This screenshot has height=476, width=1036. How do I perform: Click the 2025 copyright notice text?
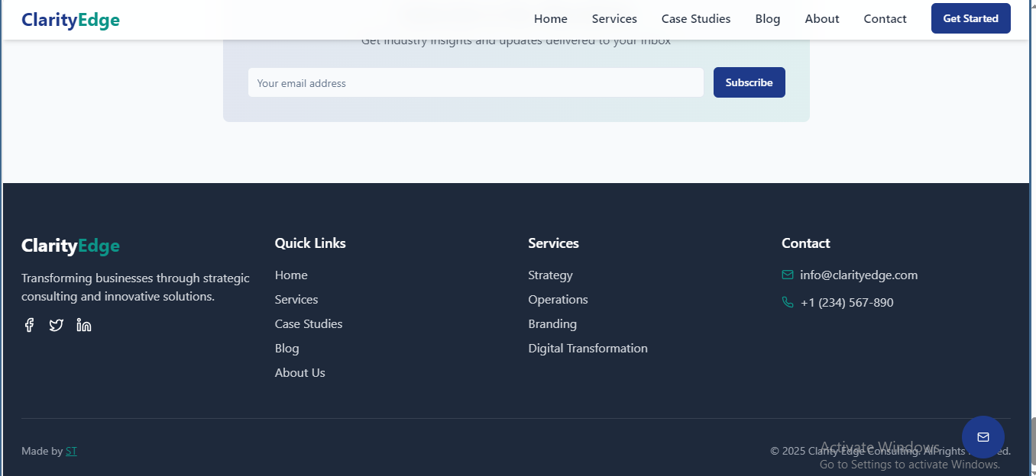(x=890, y=451)
